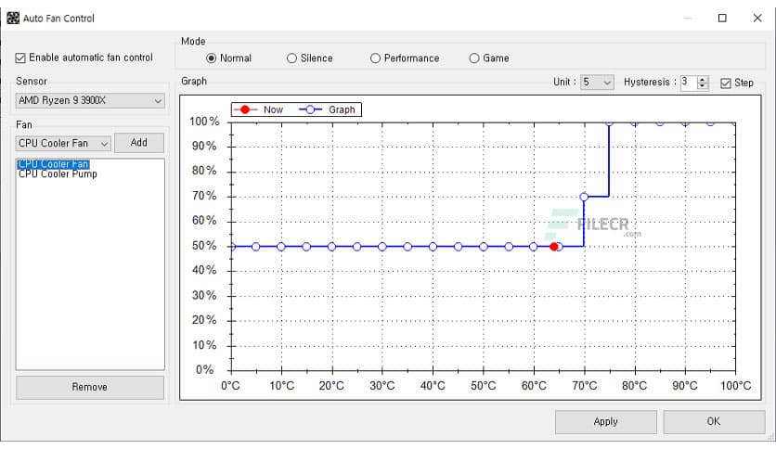This screenshot has width=776, height=449.
Task: Click the graph point at 20°C, 50%
Action: pyautogui.click(x=331, y=246)
